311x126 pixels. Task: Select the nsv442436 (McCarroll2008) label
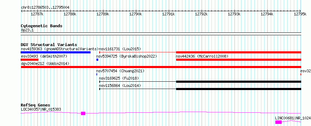(202, 56)
